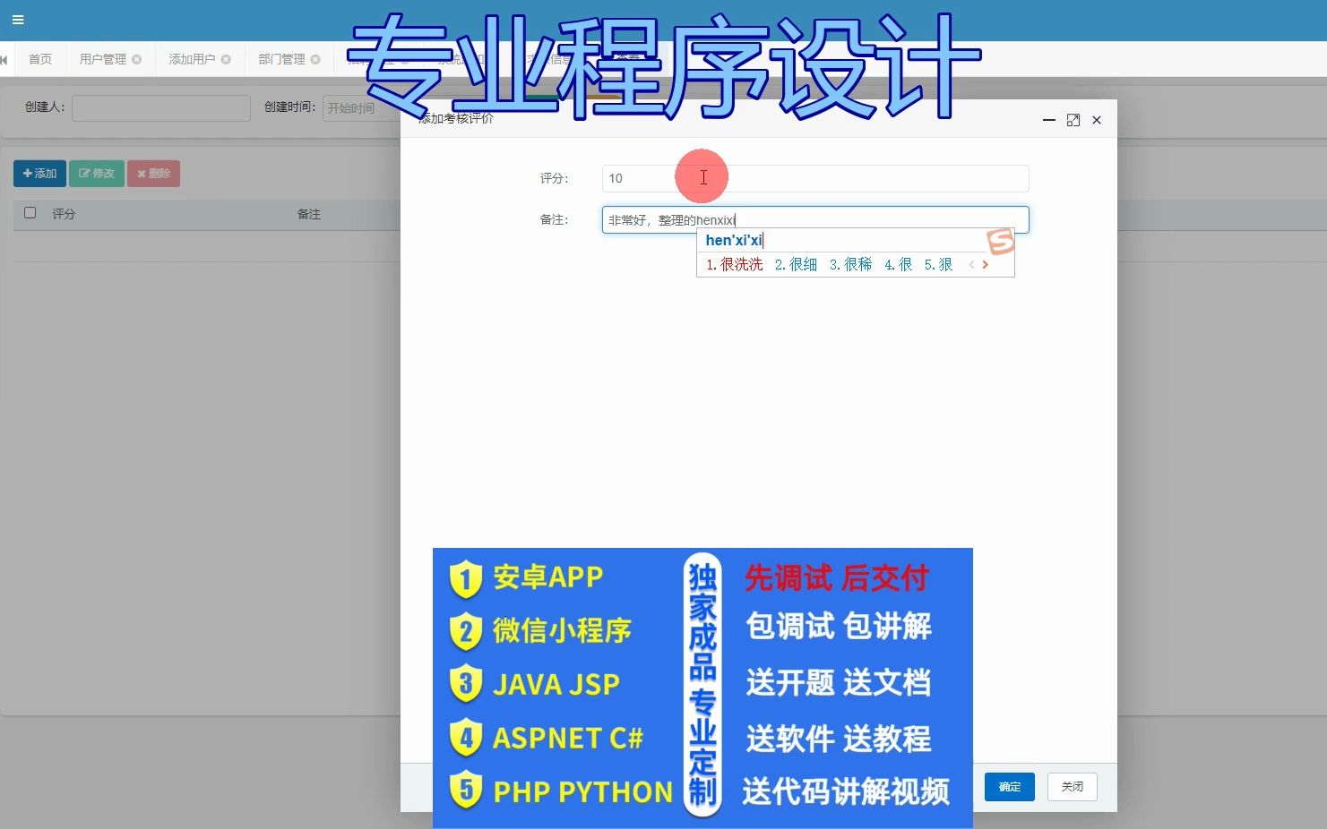
Task: Close the 用户管理 tab
Action: click(137, 59)
